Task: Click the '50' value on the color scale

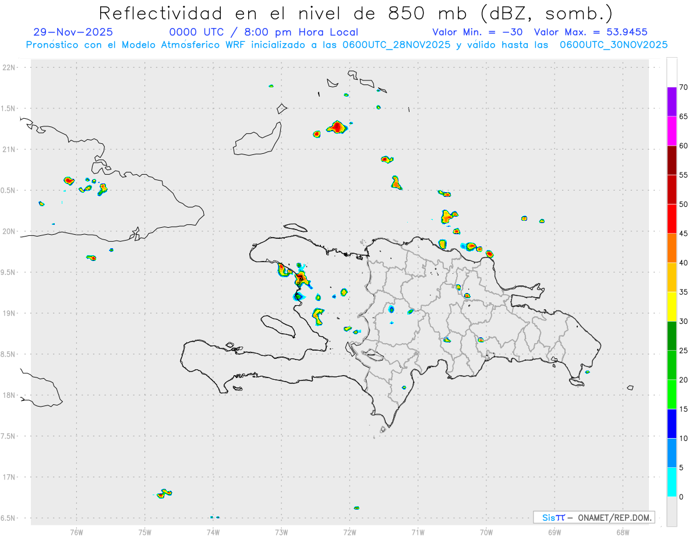Action: (x=684, y=204)
